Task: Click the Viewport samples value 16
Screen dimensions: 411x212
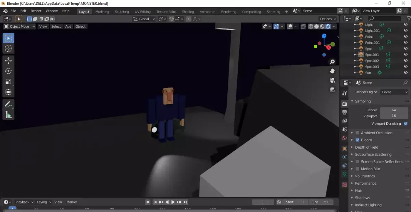Action: (x=394, y=116)
